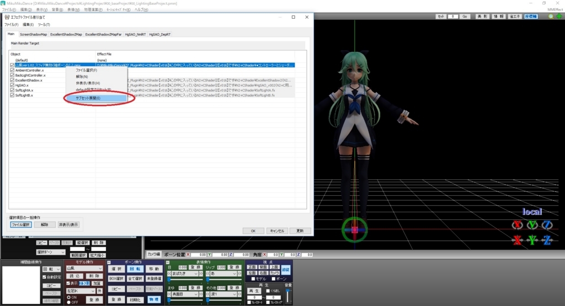This screenshot has height=306, width=565.
Task: Open the あ lip morph dropdown
Action: tap(223, 274)
